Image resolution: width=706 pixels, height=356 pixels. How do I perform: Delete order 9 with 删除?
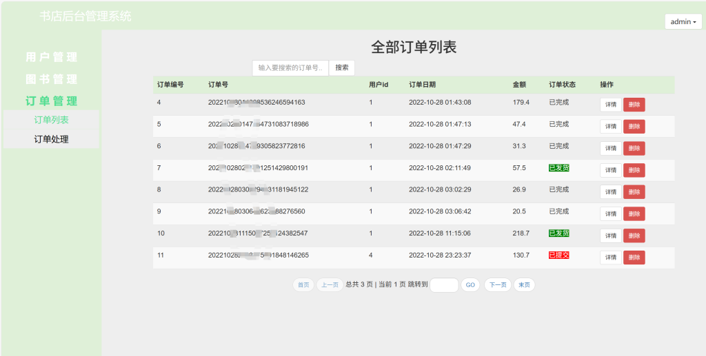(634, 213)
